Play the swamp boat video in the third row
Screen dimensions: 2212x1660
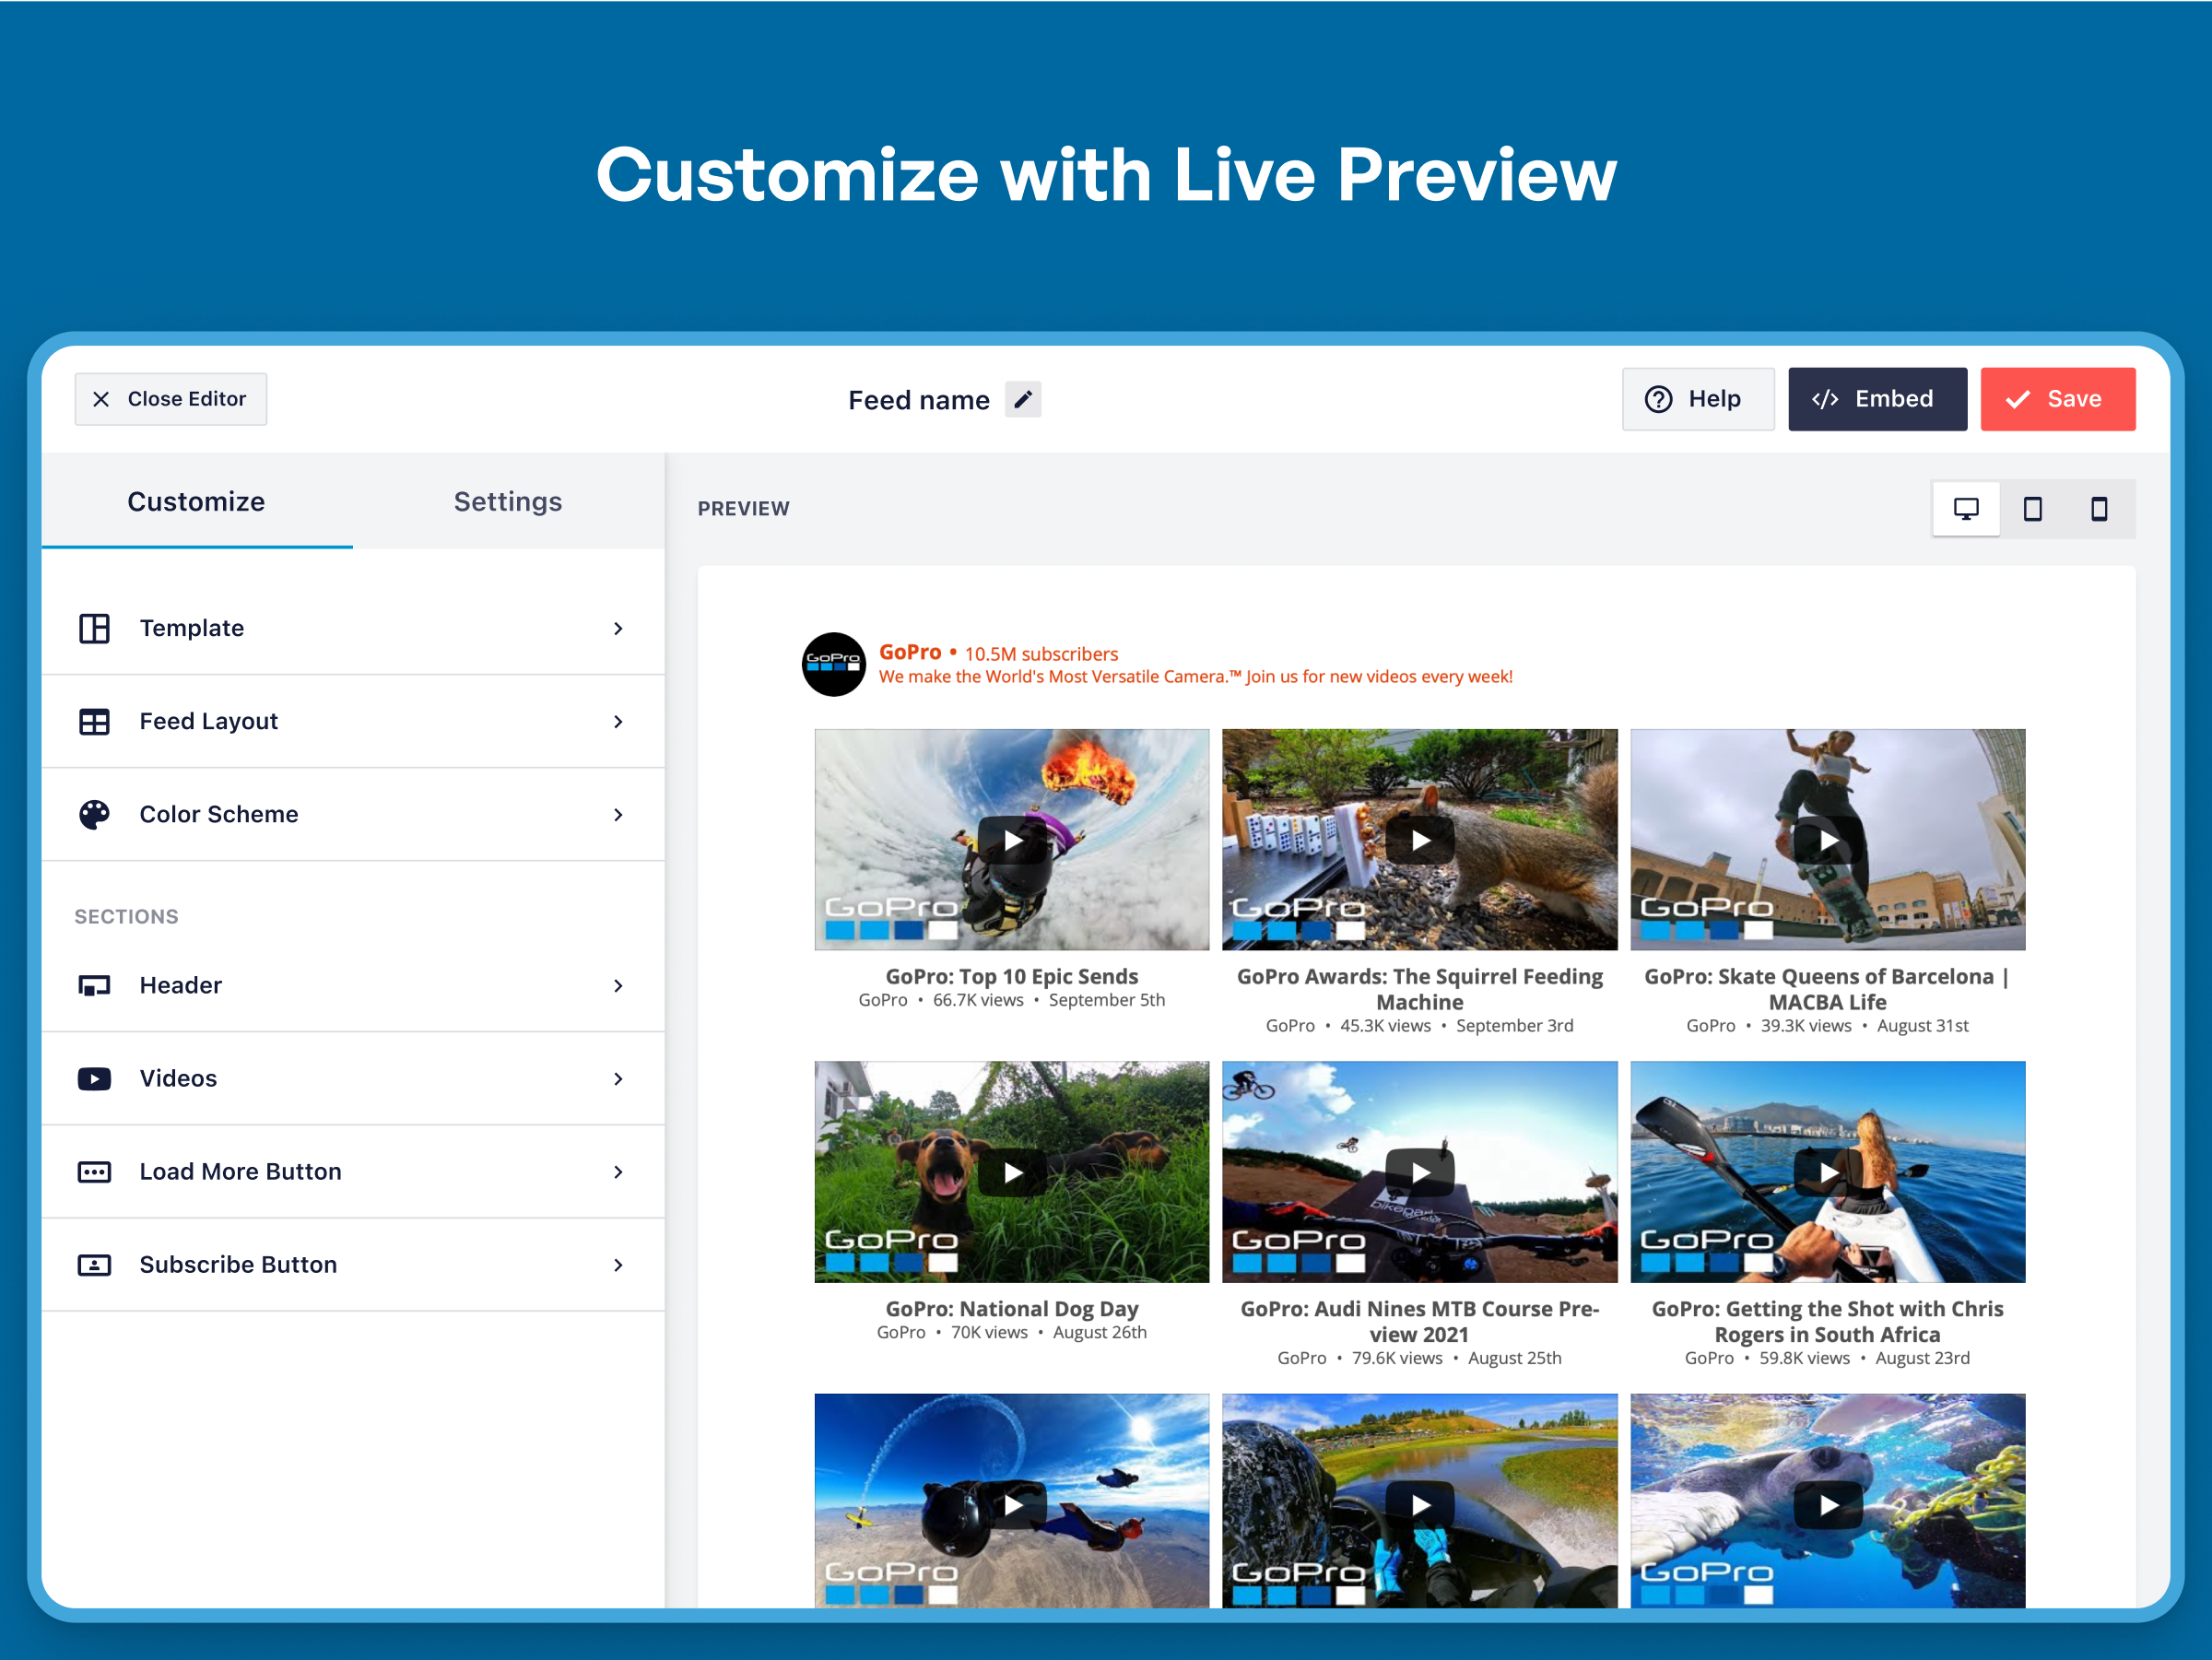click(x=1420, y=1504)
